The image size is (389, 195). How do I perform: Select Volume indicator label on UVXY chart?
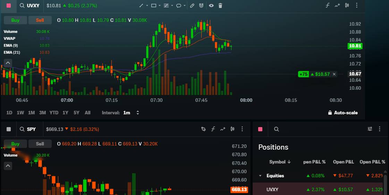point(10,32)
